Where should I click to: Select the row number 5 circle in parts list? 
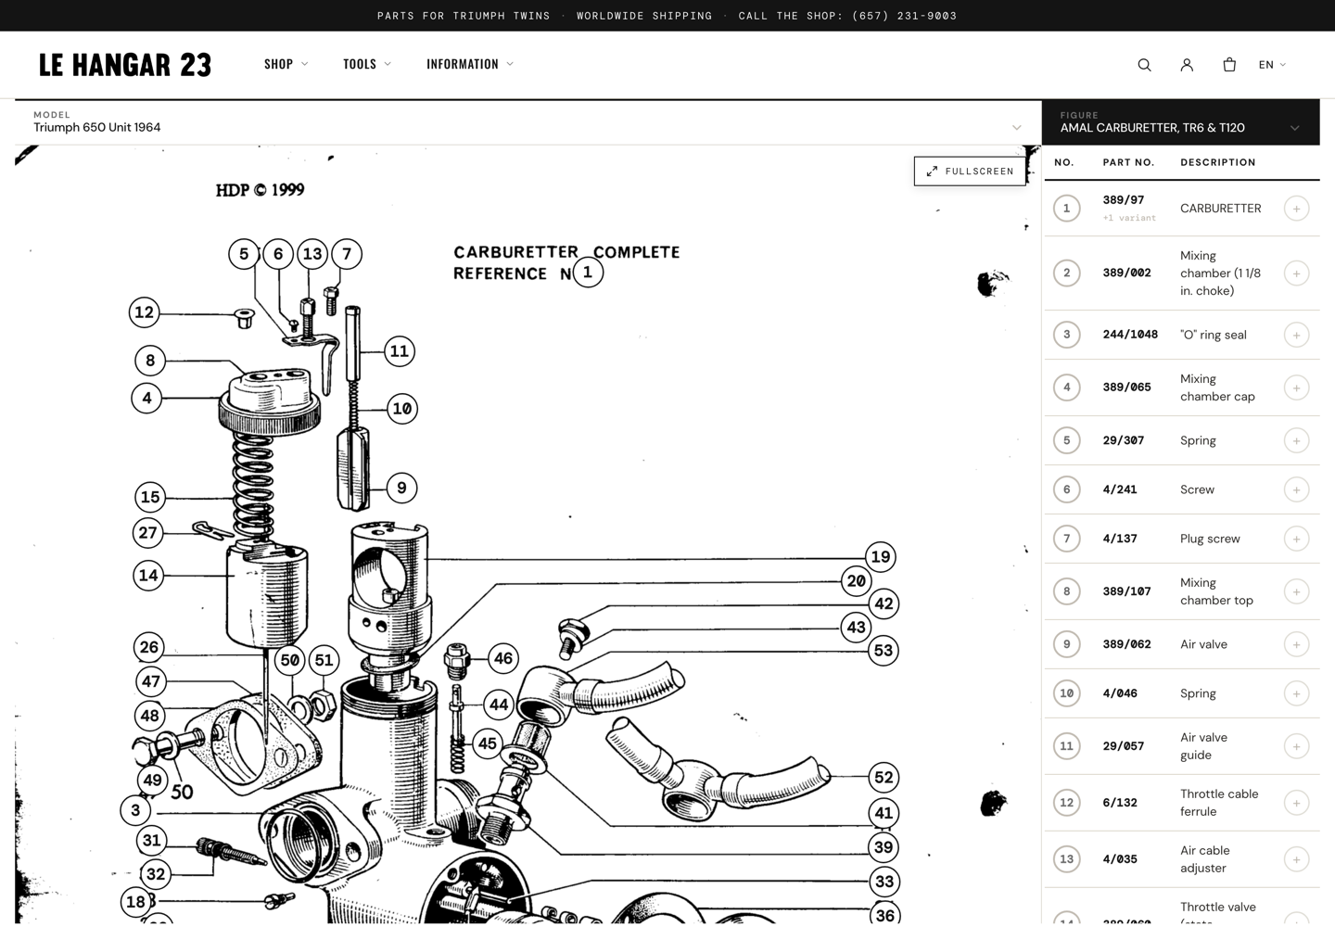1066,440
